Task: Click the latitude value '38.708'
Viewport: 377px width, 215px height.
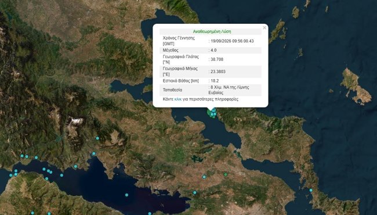Action: pyautogui.click(x=217, y=59)
